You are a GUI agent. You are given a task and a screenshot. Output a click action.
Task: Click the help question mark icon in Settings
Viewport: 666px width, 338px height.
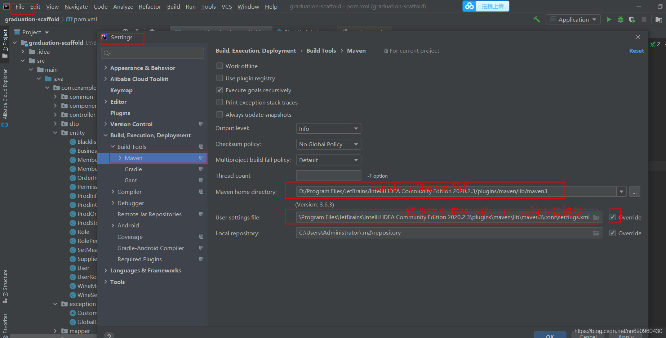coord(109,335)
